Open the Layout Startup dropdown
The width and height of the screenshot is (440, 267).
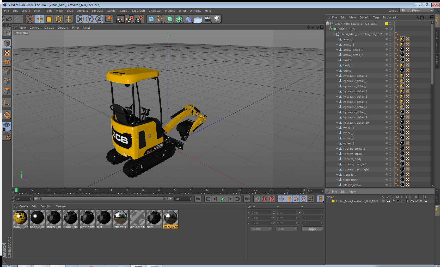pyautogui.click(x=417, y=10)
